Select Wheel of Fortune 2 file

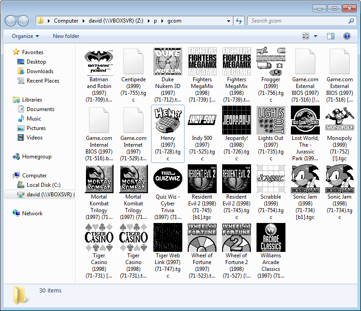coord(237,251)
